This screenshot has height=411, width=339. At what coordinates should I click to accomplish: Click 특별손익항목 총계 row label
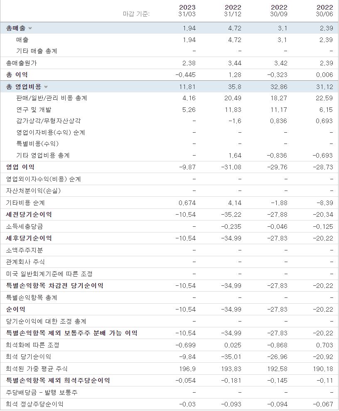pos(32,297)
